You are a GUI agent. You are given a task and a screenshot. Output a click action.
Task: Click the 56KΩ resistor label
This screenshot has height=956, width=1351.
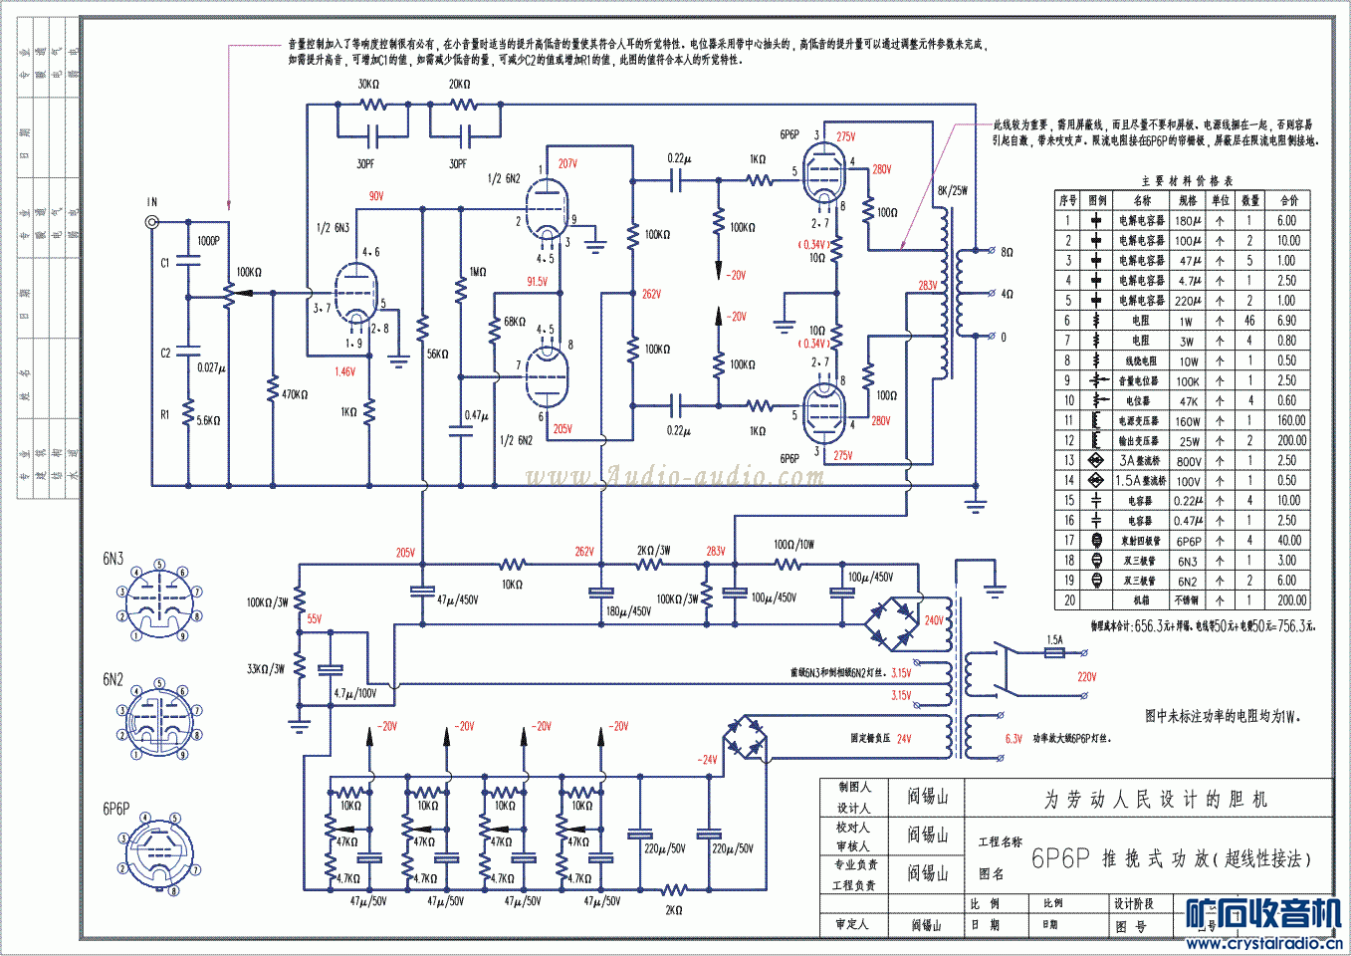pyautogui.click(x=438, y=354)
